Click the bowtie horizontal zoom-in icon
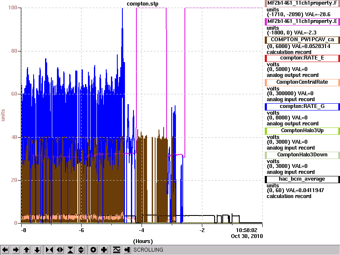Viewport: 340px width, 255px height. pos(49,250)
